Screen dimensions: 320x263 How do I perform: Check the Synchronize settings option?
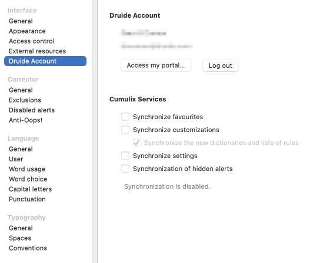coord(125,156)
